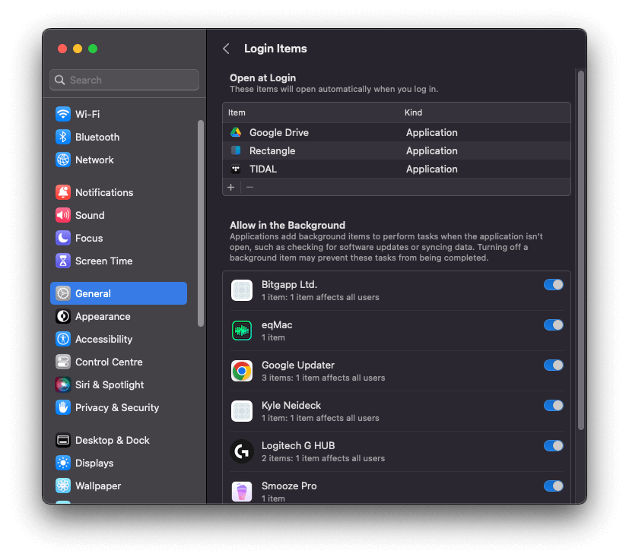Image resolution: width=629 pixels, height=560 pixels.
Task: Open the Accessibility icon in sidebar
Action: (63, 339)
